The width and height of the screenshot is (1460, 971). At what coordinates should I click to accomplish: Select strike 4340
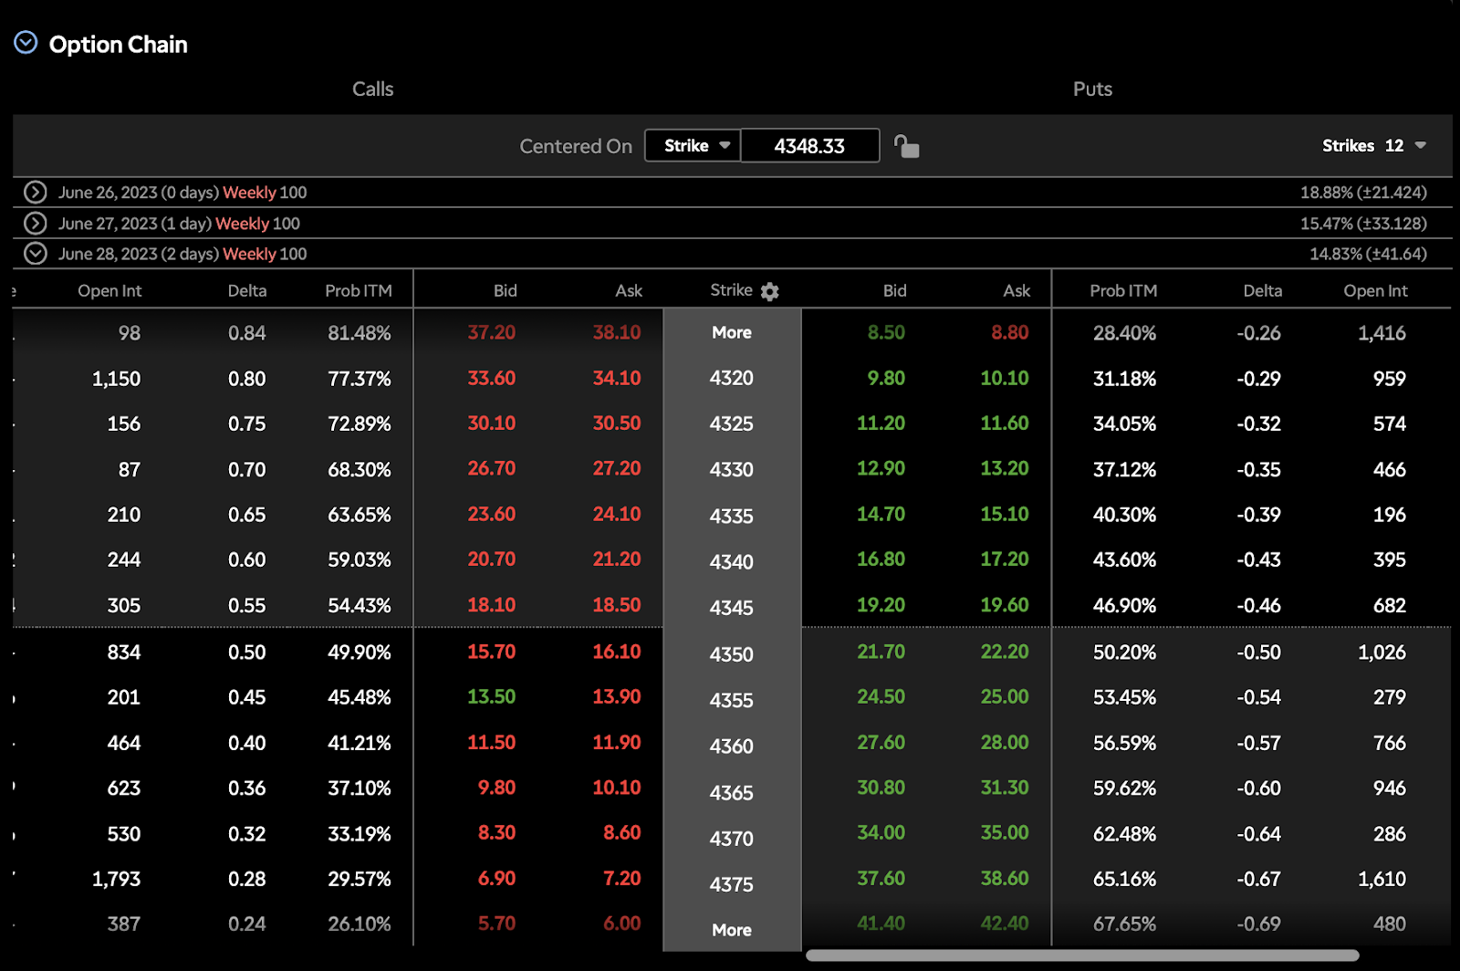coord(732,561)
